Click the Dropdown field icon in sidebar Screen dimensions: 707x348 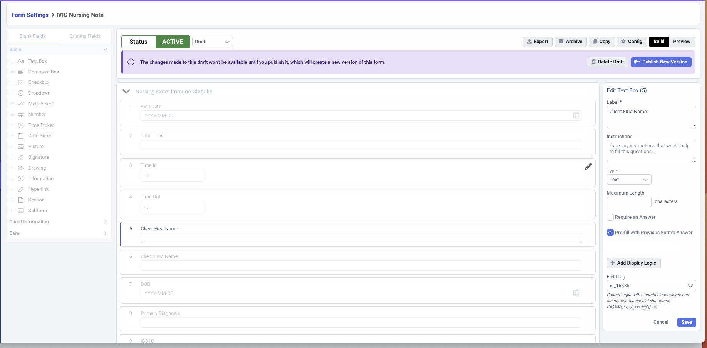(21, 93)
